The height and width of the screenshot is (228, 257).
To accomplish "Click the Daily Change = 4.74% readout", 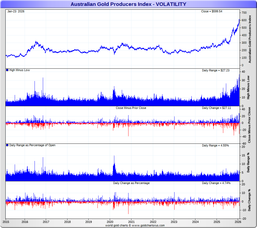I will pos(216,183).
